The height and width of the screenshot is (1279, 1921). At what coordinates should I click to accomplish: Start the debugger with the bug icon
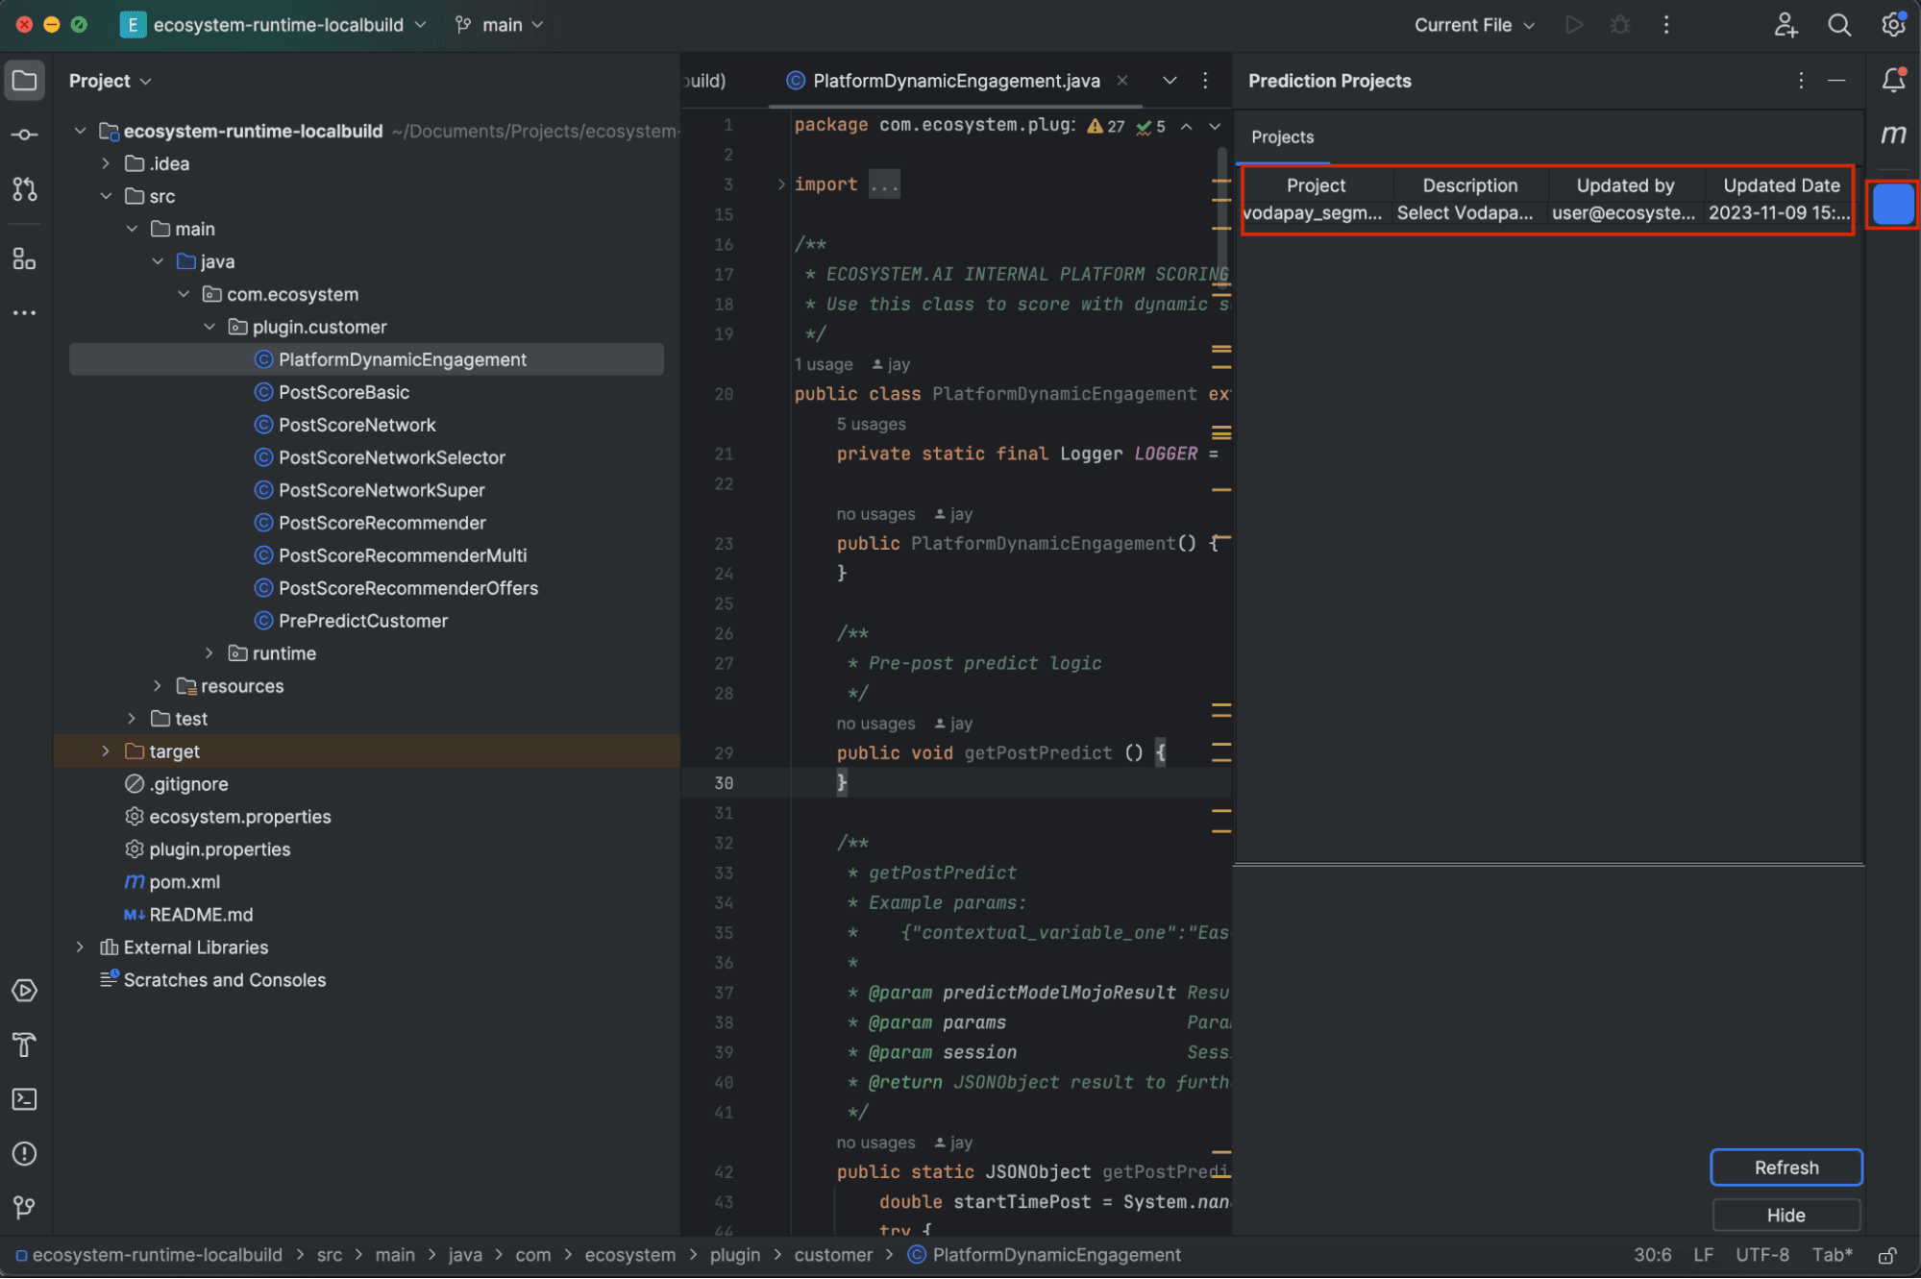1620,25
